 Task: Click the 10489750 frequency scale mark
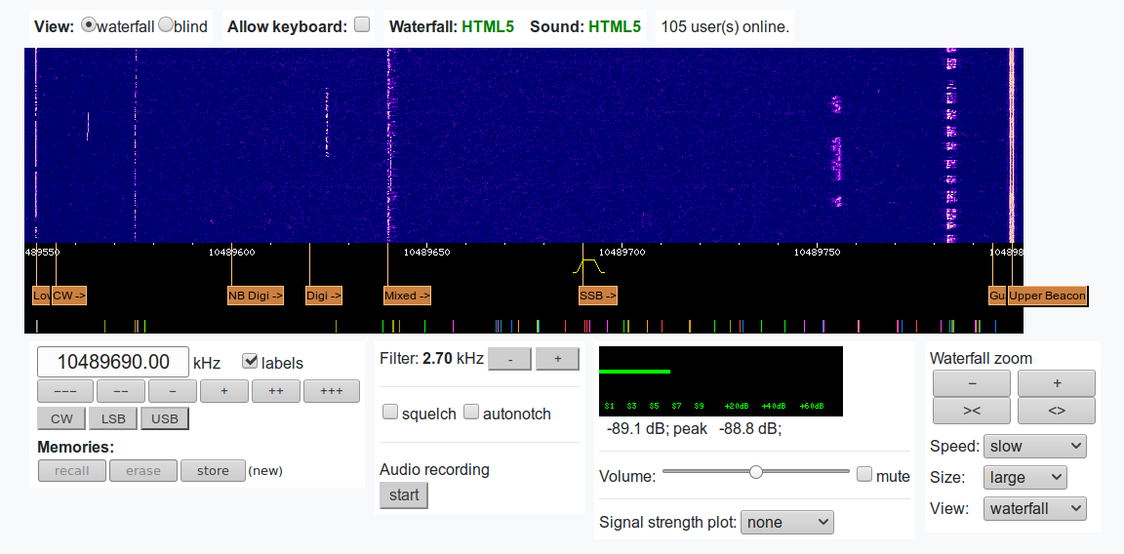pyautogui.click(x=818, y=253)
